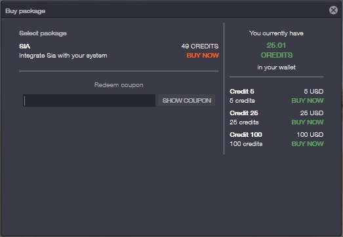Select the Credit 25 title
The width and height of the screenshot is (343, 237).
pos(244,113)
